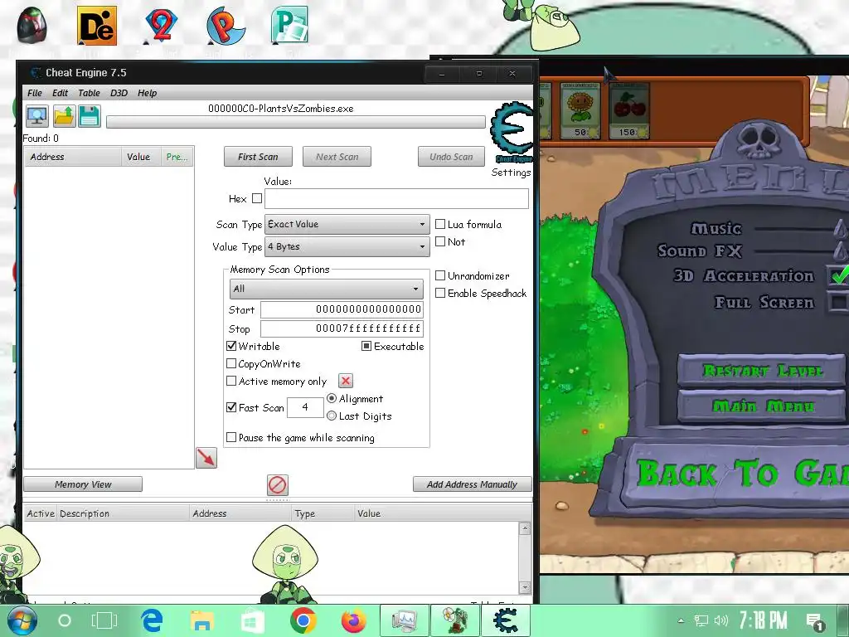Open the File menu
Image resolution: width=849 pixels, height=637 pixels.
[35, 93]
